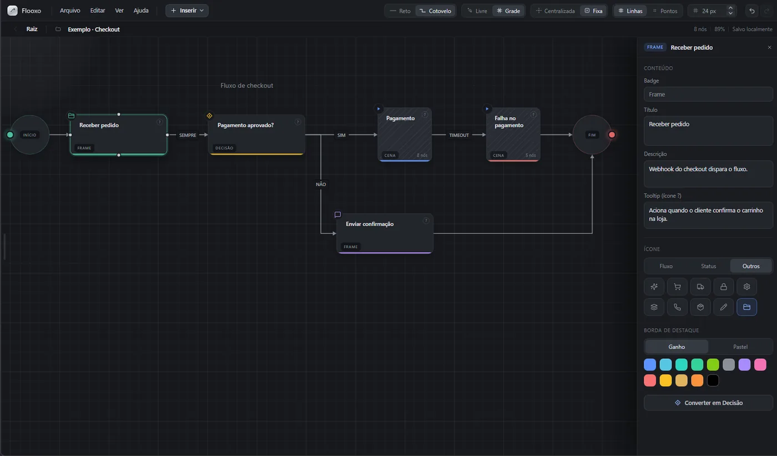Open the Ver menu

[x=119, y=11]
